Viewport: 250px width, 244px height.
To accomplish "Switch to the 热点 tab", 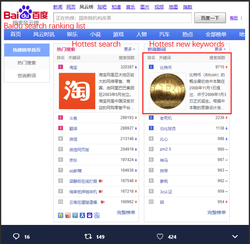I will point(188,34).
